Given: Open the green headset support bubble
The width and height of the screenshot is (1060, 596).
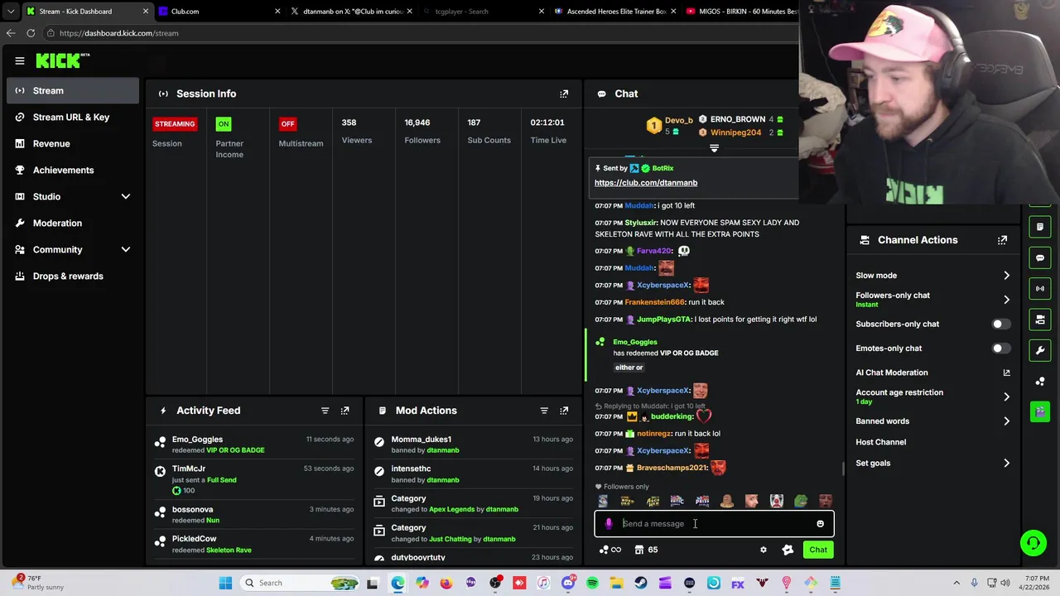Looking at the screenshot, I should (x=1033, y=543).
